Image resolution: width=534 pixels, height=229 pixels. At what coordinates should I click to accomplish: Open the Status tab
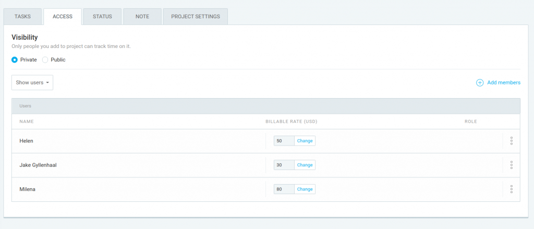pyautogui.click(x=102, y=17)
